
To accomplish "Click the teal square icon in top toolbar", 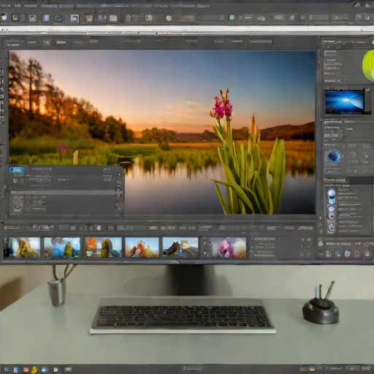I will pos(232,18).
